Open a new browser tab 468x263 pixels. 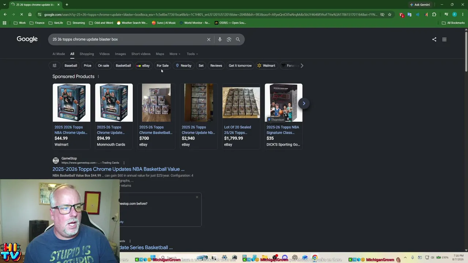point(67,5)
